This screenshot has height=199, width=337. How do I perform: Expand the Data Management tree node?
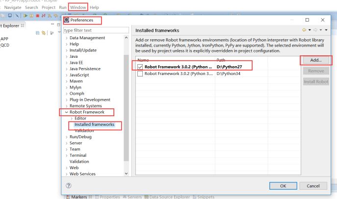click(x=66, y=38)
